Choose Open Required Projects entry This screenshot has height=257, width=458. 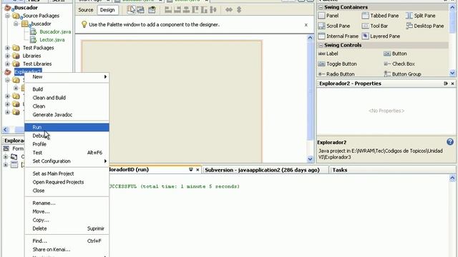pyautogui.click(x=67, y=182)
